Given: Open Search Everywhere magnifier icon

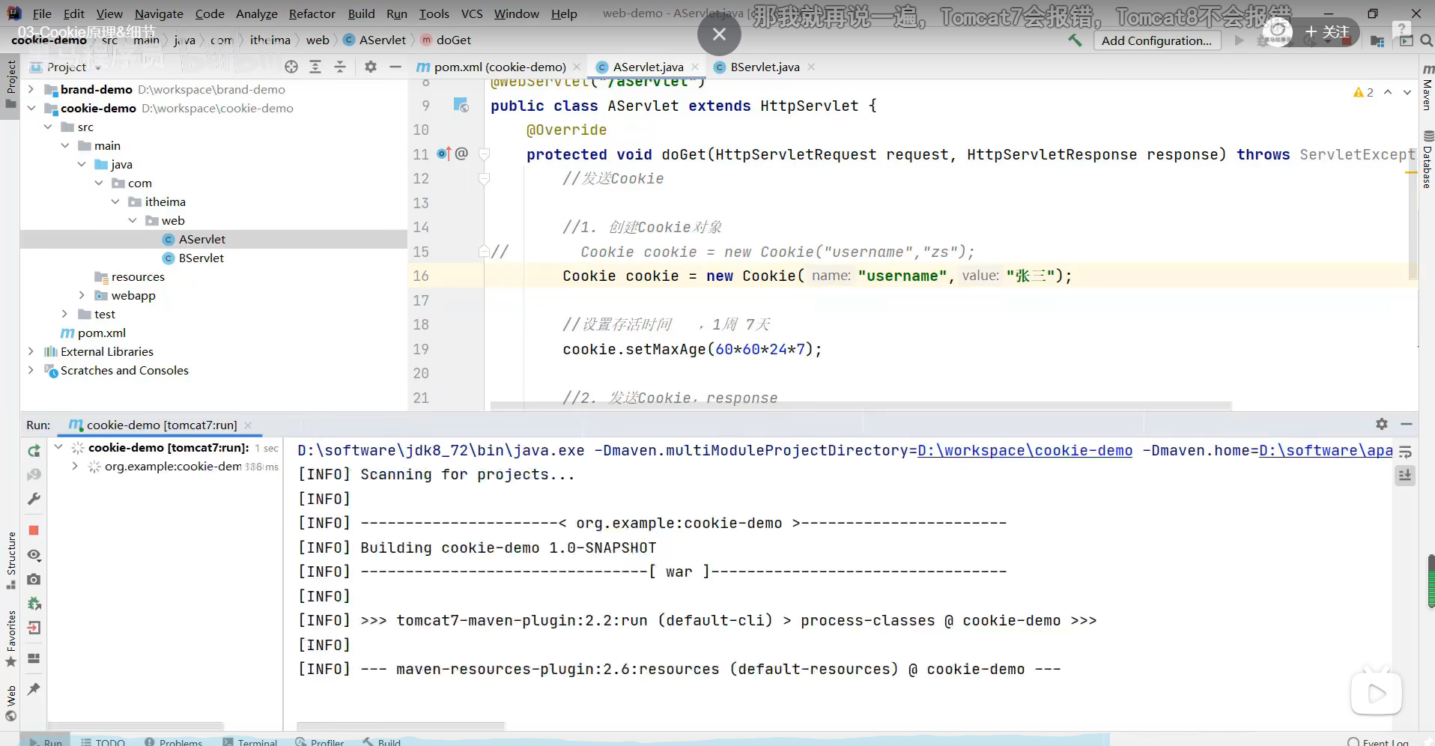Looking at the screenshot, I should [x=1427, y=40].
